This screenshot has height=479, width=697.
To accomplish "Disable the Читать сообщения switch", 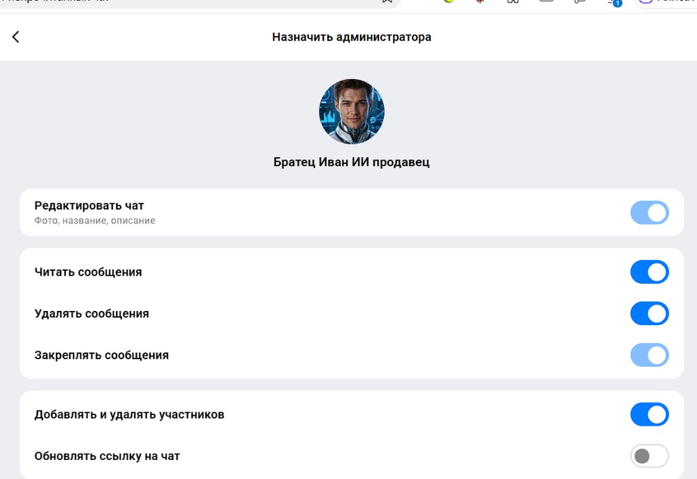I will point(649,272).
